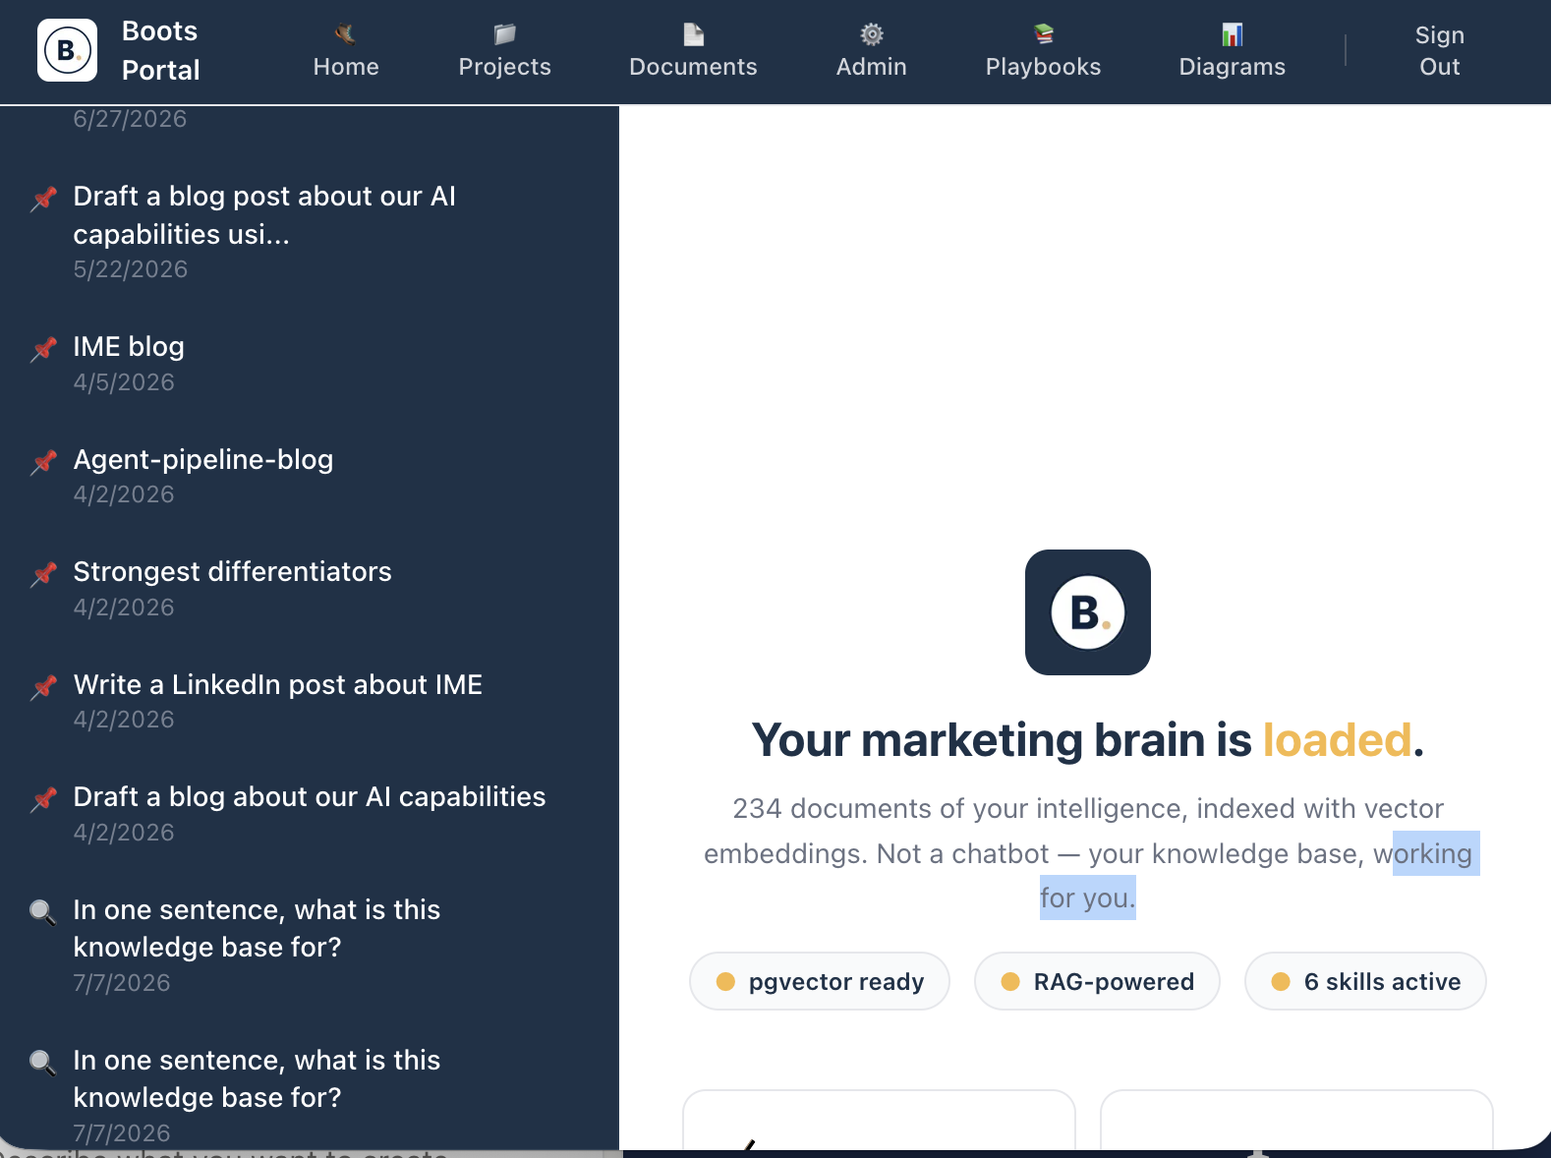Click magnifier icon of the first 'In one sentence' conversation
This screenshot has height=1158, width=1551.
pos(43,911)
